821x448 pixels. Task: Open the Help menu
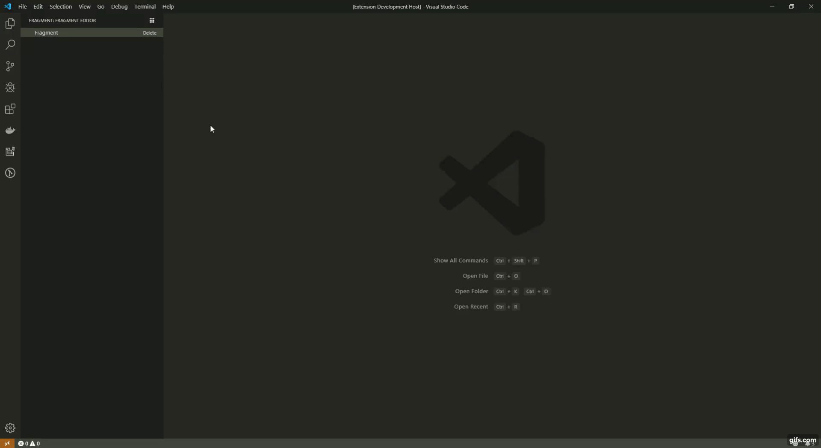[168, 6]
